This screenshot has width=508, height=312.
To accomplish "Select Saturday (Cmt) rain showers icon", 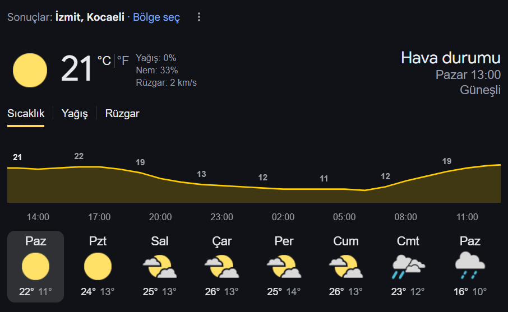I will [x=408, y=267].
